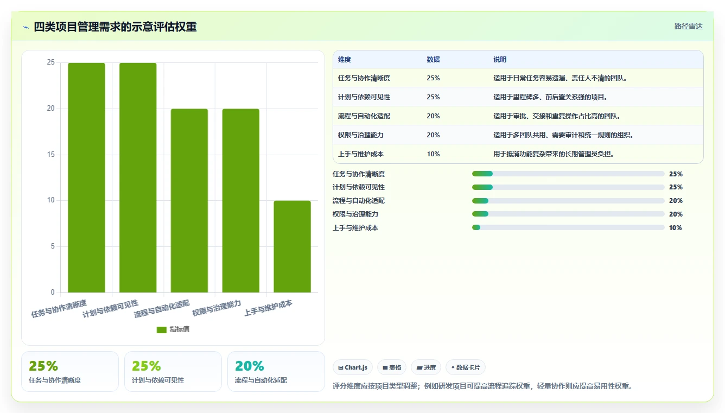Viewport: 725px width, 413px height.
Task: Toggle the 指标值 legend swatch
Action: tap(161, 329)
